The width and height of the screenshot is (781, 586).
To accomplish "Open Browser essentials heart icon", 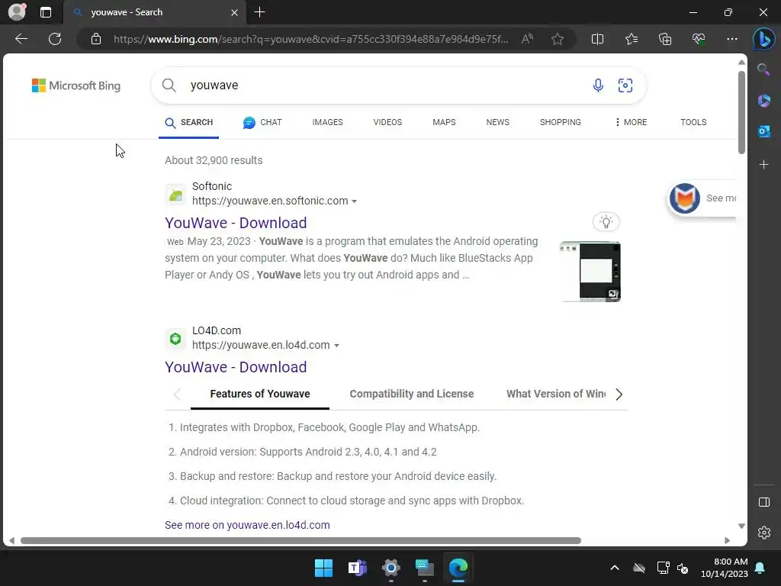I will click(x=699, y=39).
